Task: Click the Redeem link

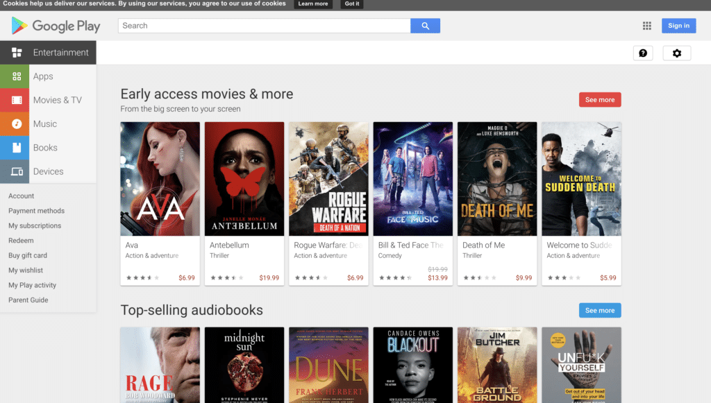Action: coord(21,241)
